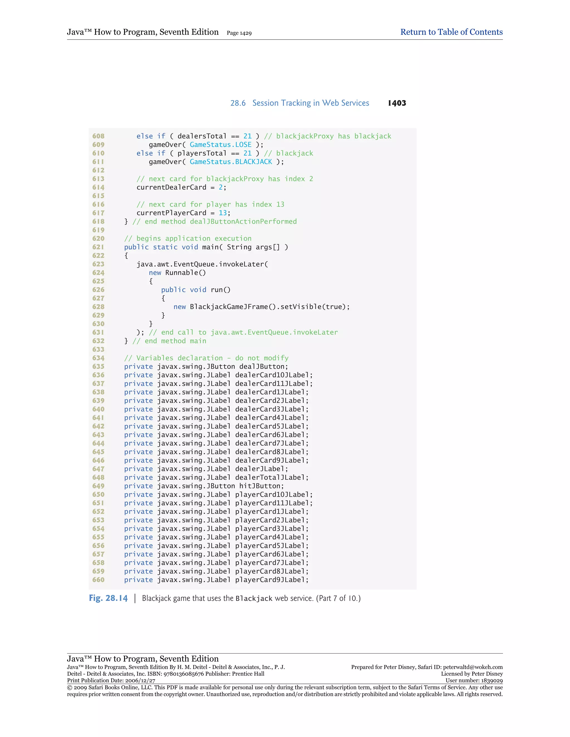
Task: Click the playerCard9JLabel declaration on line 660
Action: click(216, 580)
